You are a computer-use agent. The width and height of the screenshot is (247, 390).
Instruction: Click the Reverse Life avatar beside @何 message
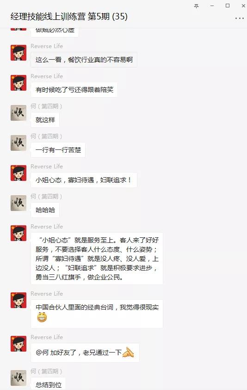point(19,344)
